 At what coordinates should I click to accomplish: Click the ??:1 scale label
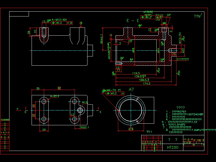(x=149, y=132)
